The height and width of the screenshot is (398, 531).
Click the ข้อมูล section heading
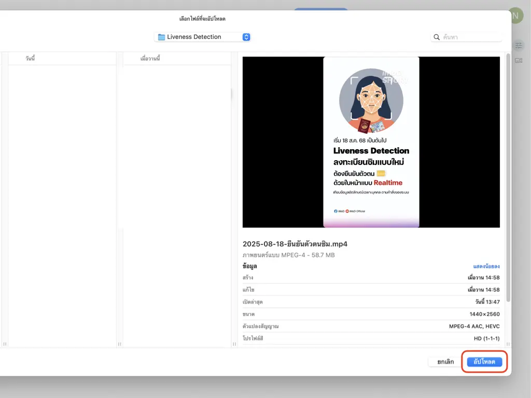tap(250, 266)
